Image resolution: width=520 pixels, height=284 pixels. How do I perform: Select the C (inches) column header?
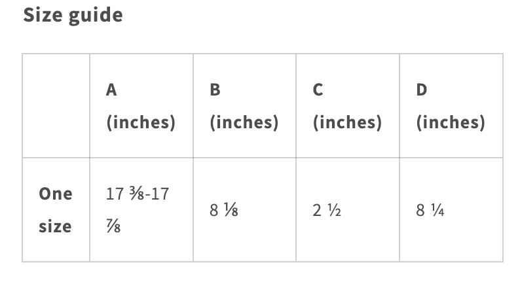pyautogui.click(x=348, y=106)
